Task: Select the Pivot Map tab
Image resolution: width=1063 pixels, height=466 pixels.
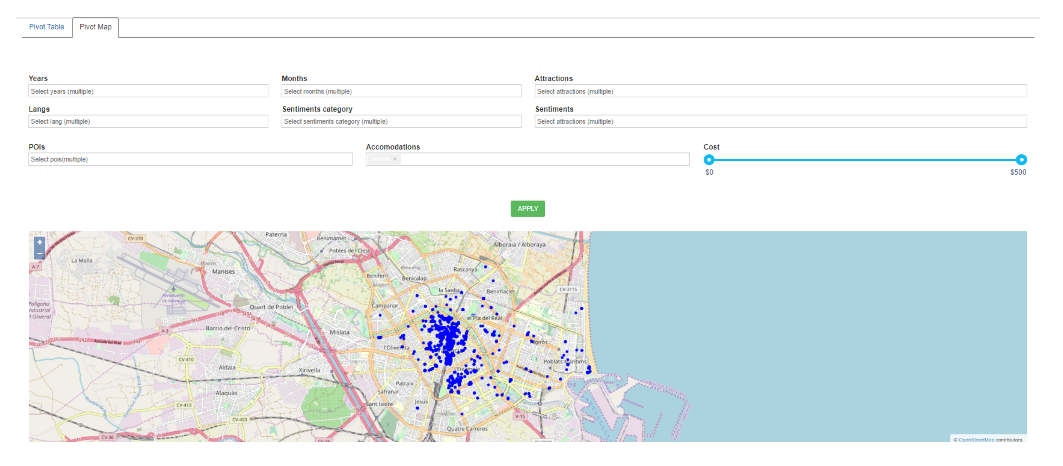Action: pos(95,27)
